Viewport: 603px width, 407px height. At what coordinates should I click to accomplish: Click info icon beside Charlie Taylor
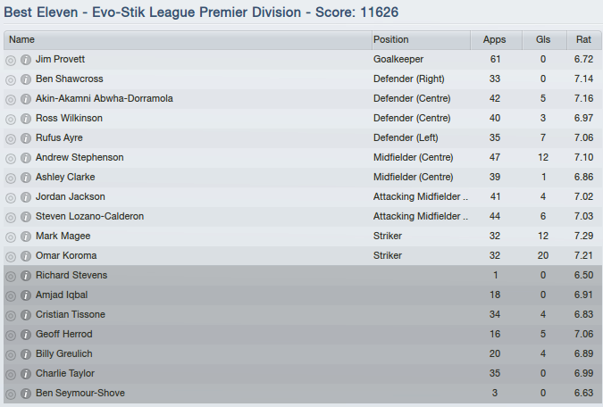point(26,374)
